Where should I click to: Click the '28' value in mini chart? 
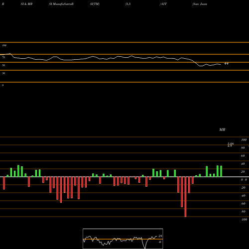pos(160,236)
